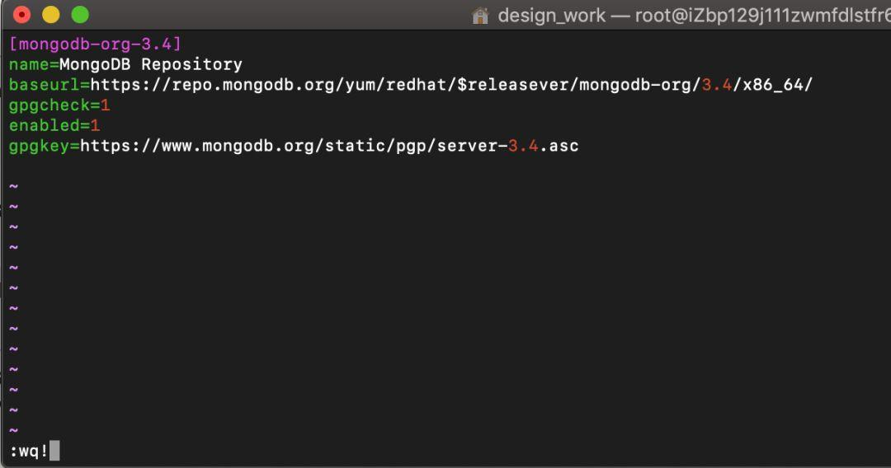Click the :wq! command text
891x468 pixels.
(29, 452)
